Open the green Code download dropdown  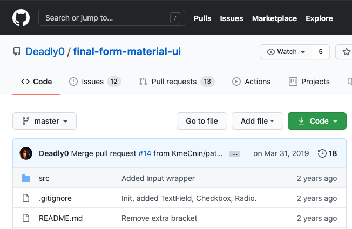pos(317,121)
